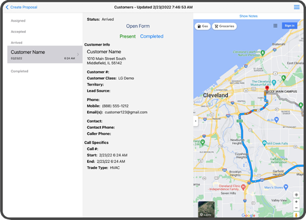This screenshot has height=220, width=306.
Task: Click the Open Form link
Action: [138, 26]
